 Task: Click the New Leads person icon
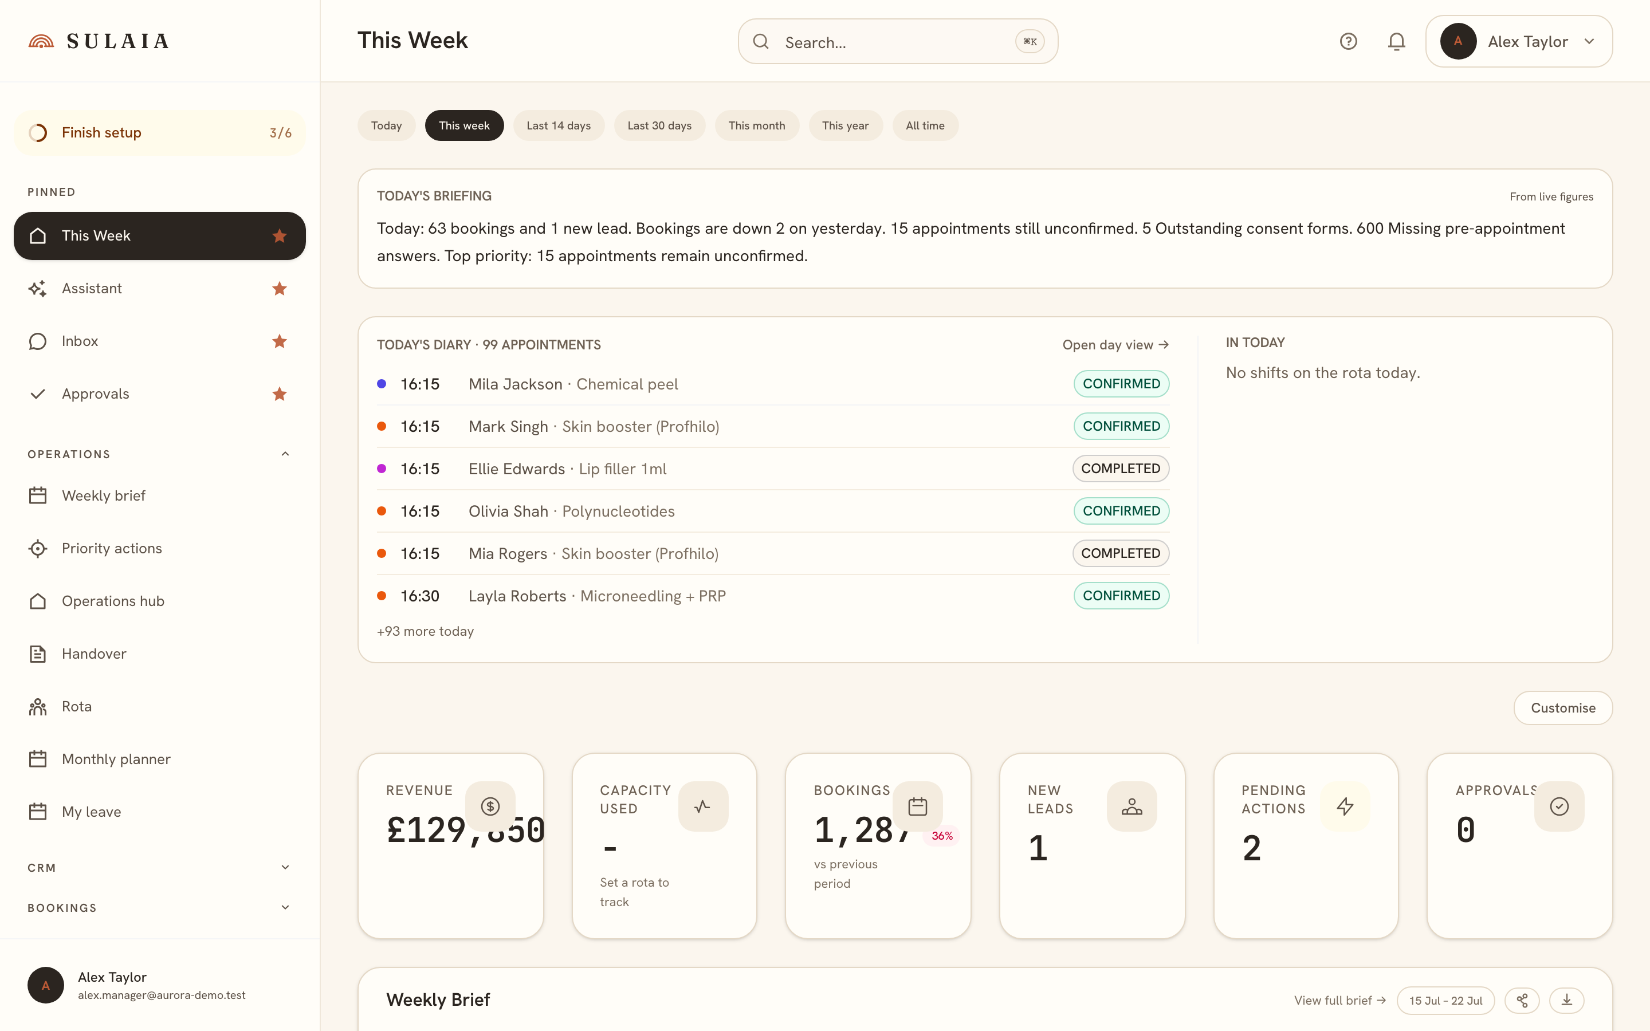1132,806
